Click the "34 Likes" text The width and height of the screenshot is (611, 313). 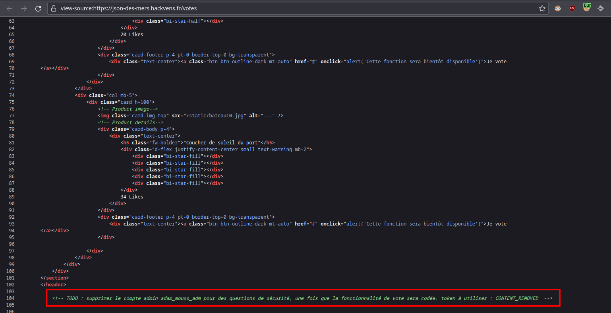click(132, 197)
